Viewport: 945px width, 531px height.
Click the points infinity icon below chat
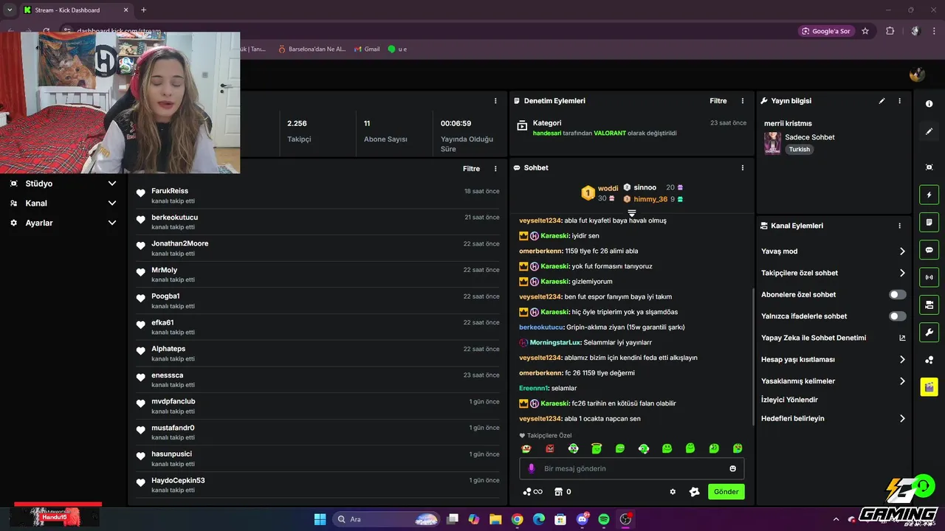click(x=532, y=492)
